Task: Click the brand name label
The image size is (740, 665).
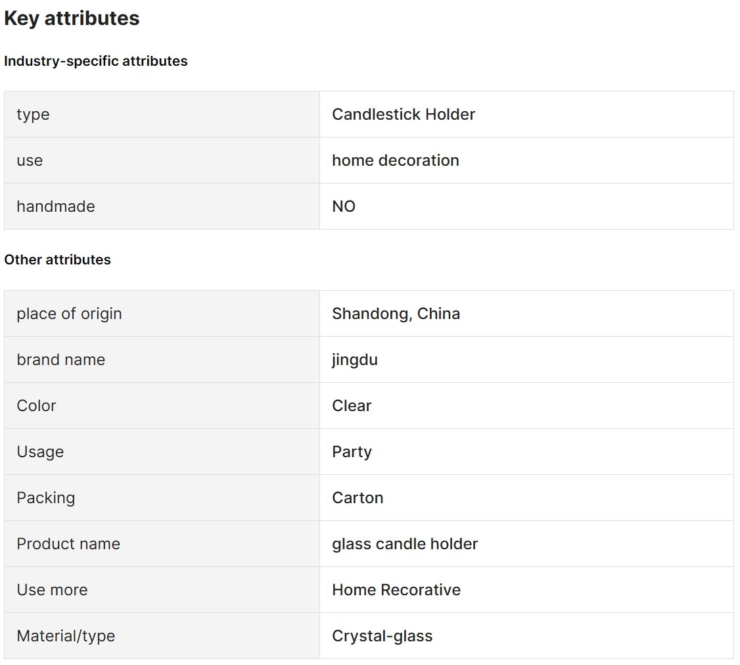Action: [x=61, y=359]
